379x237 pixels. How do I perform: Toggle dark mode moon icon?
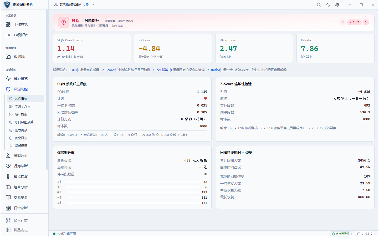328,5
